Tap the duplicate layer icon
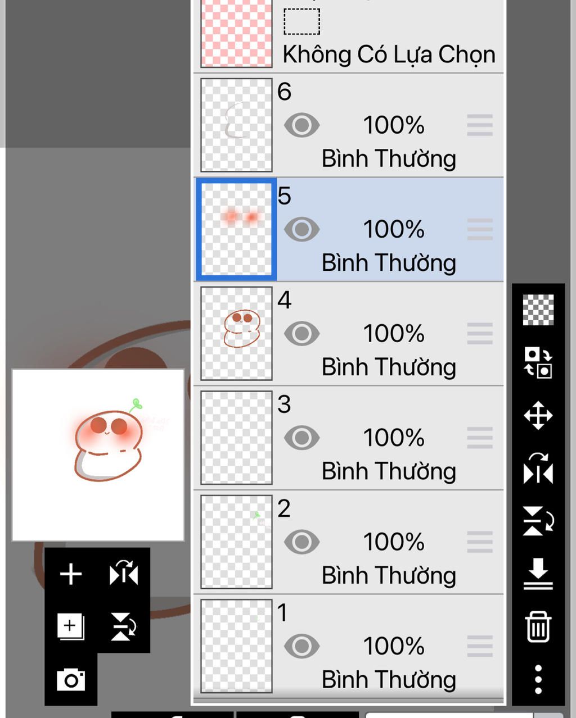 pos(71,626)
